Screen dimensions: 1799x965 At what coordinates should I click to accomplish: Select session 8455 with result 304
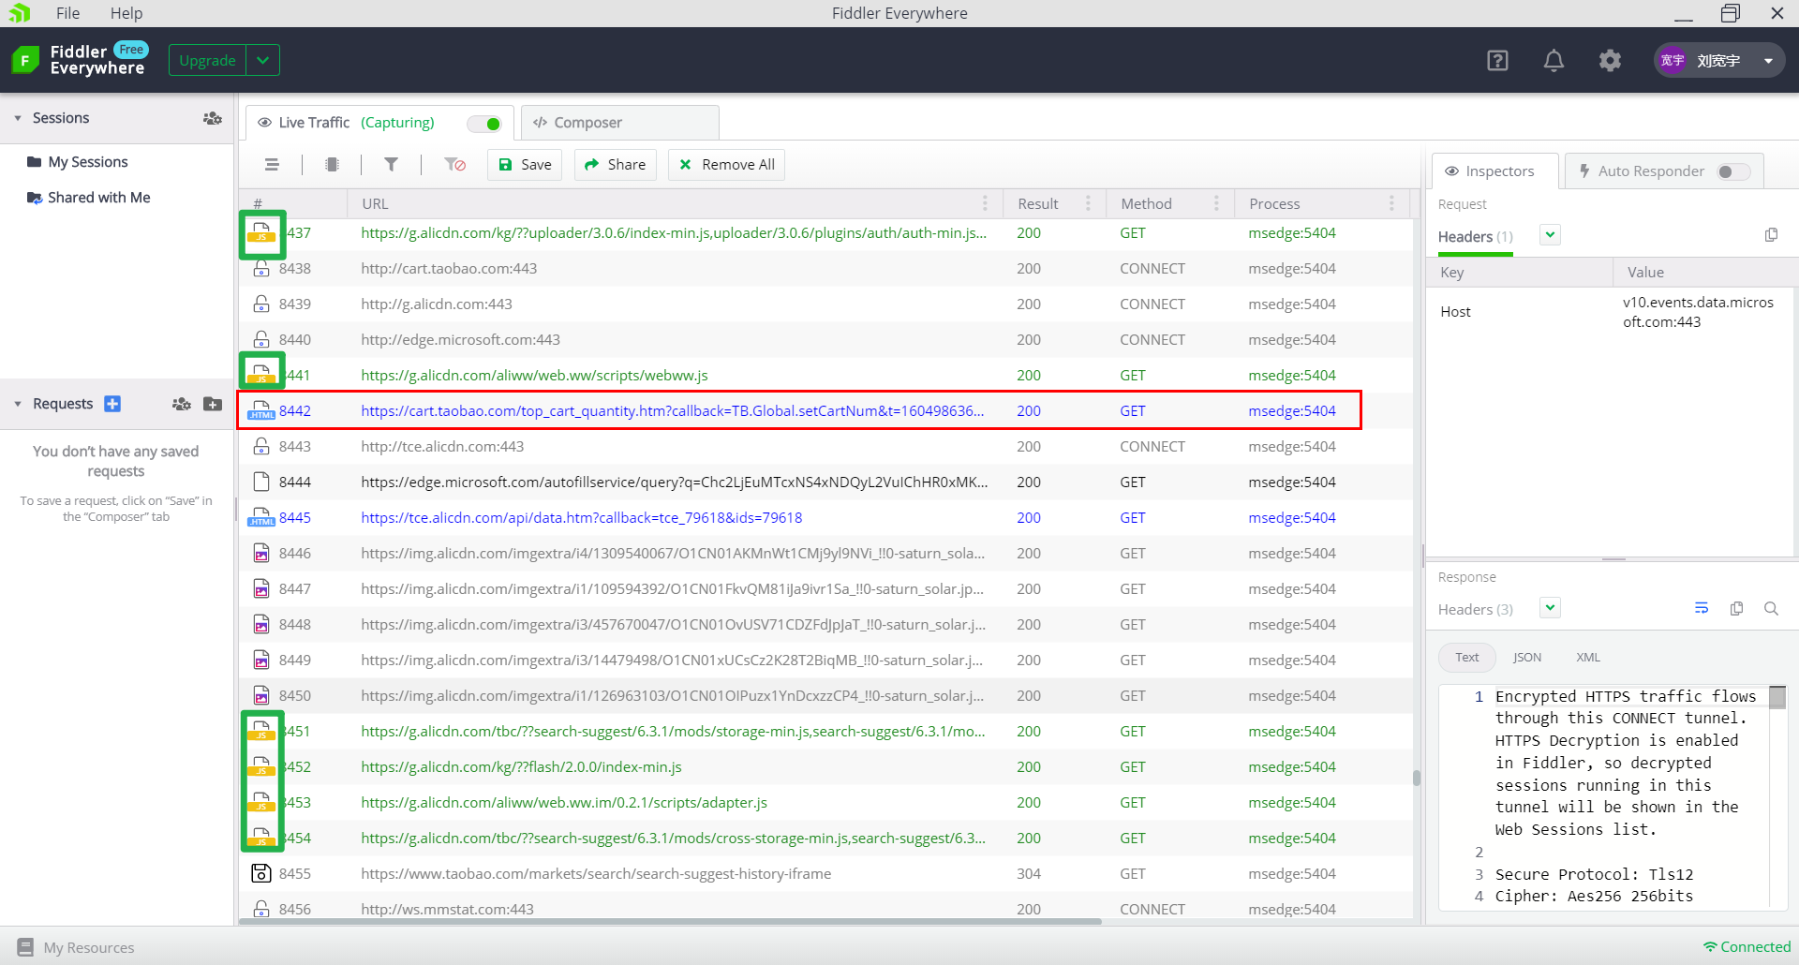coord(825,874)
